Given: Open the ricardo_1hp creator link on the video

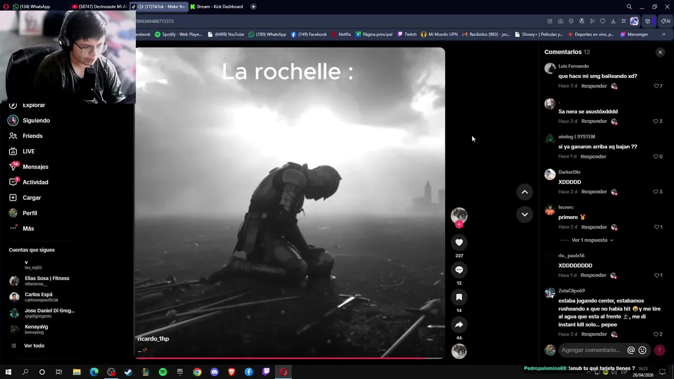Looking at the screenshot, I should pyautogui.click(x=153, y=338).
